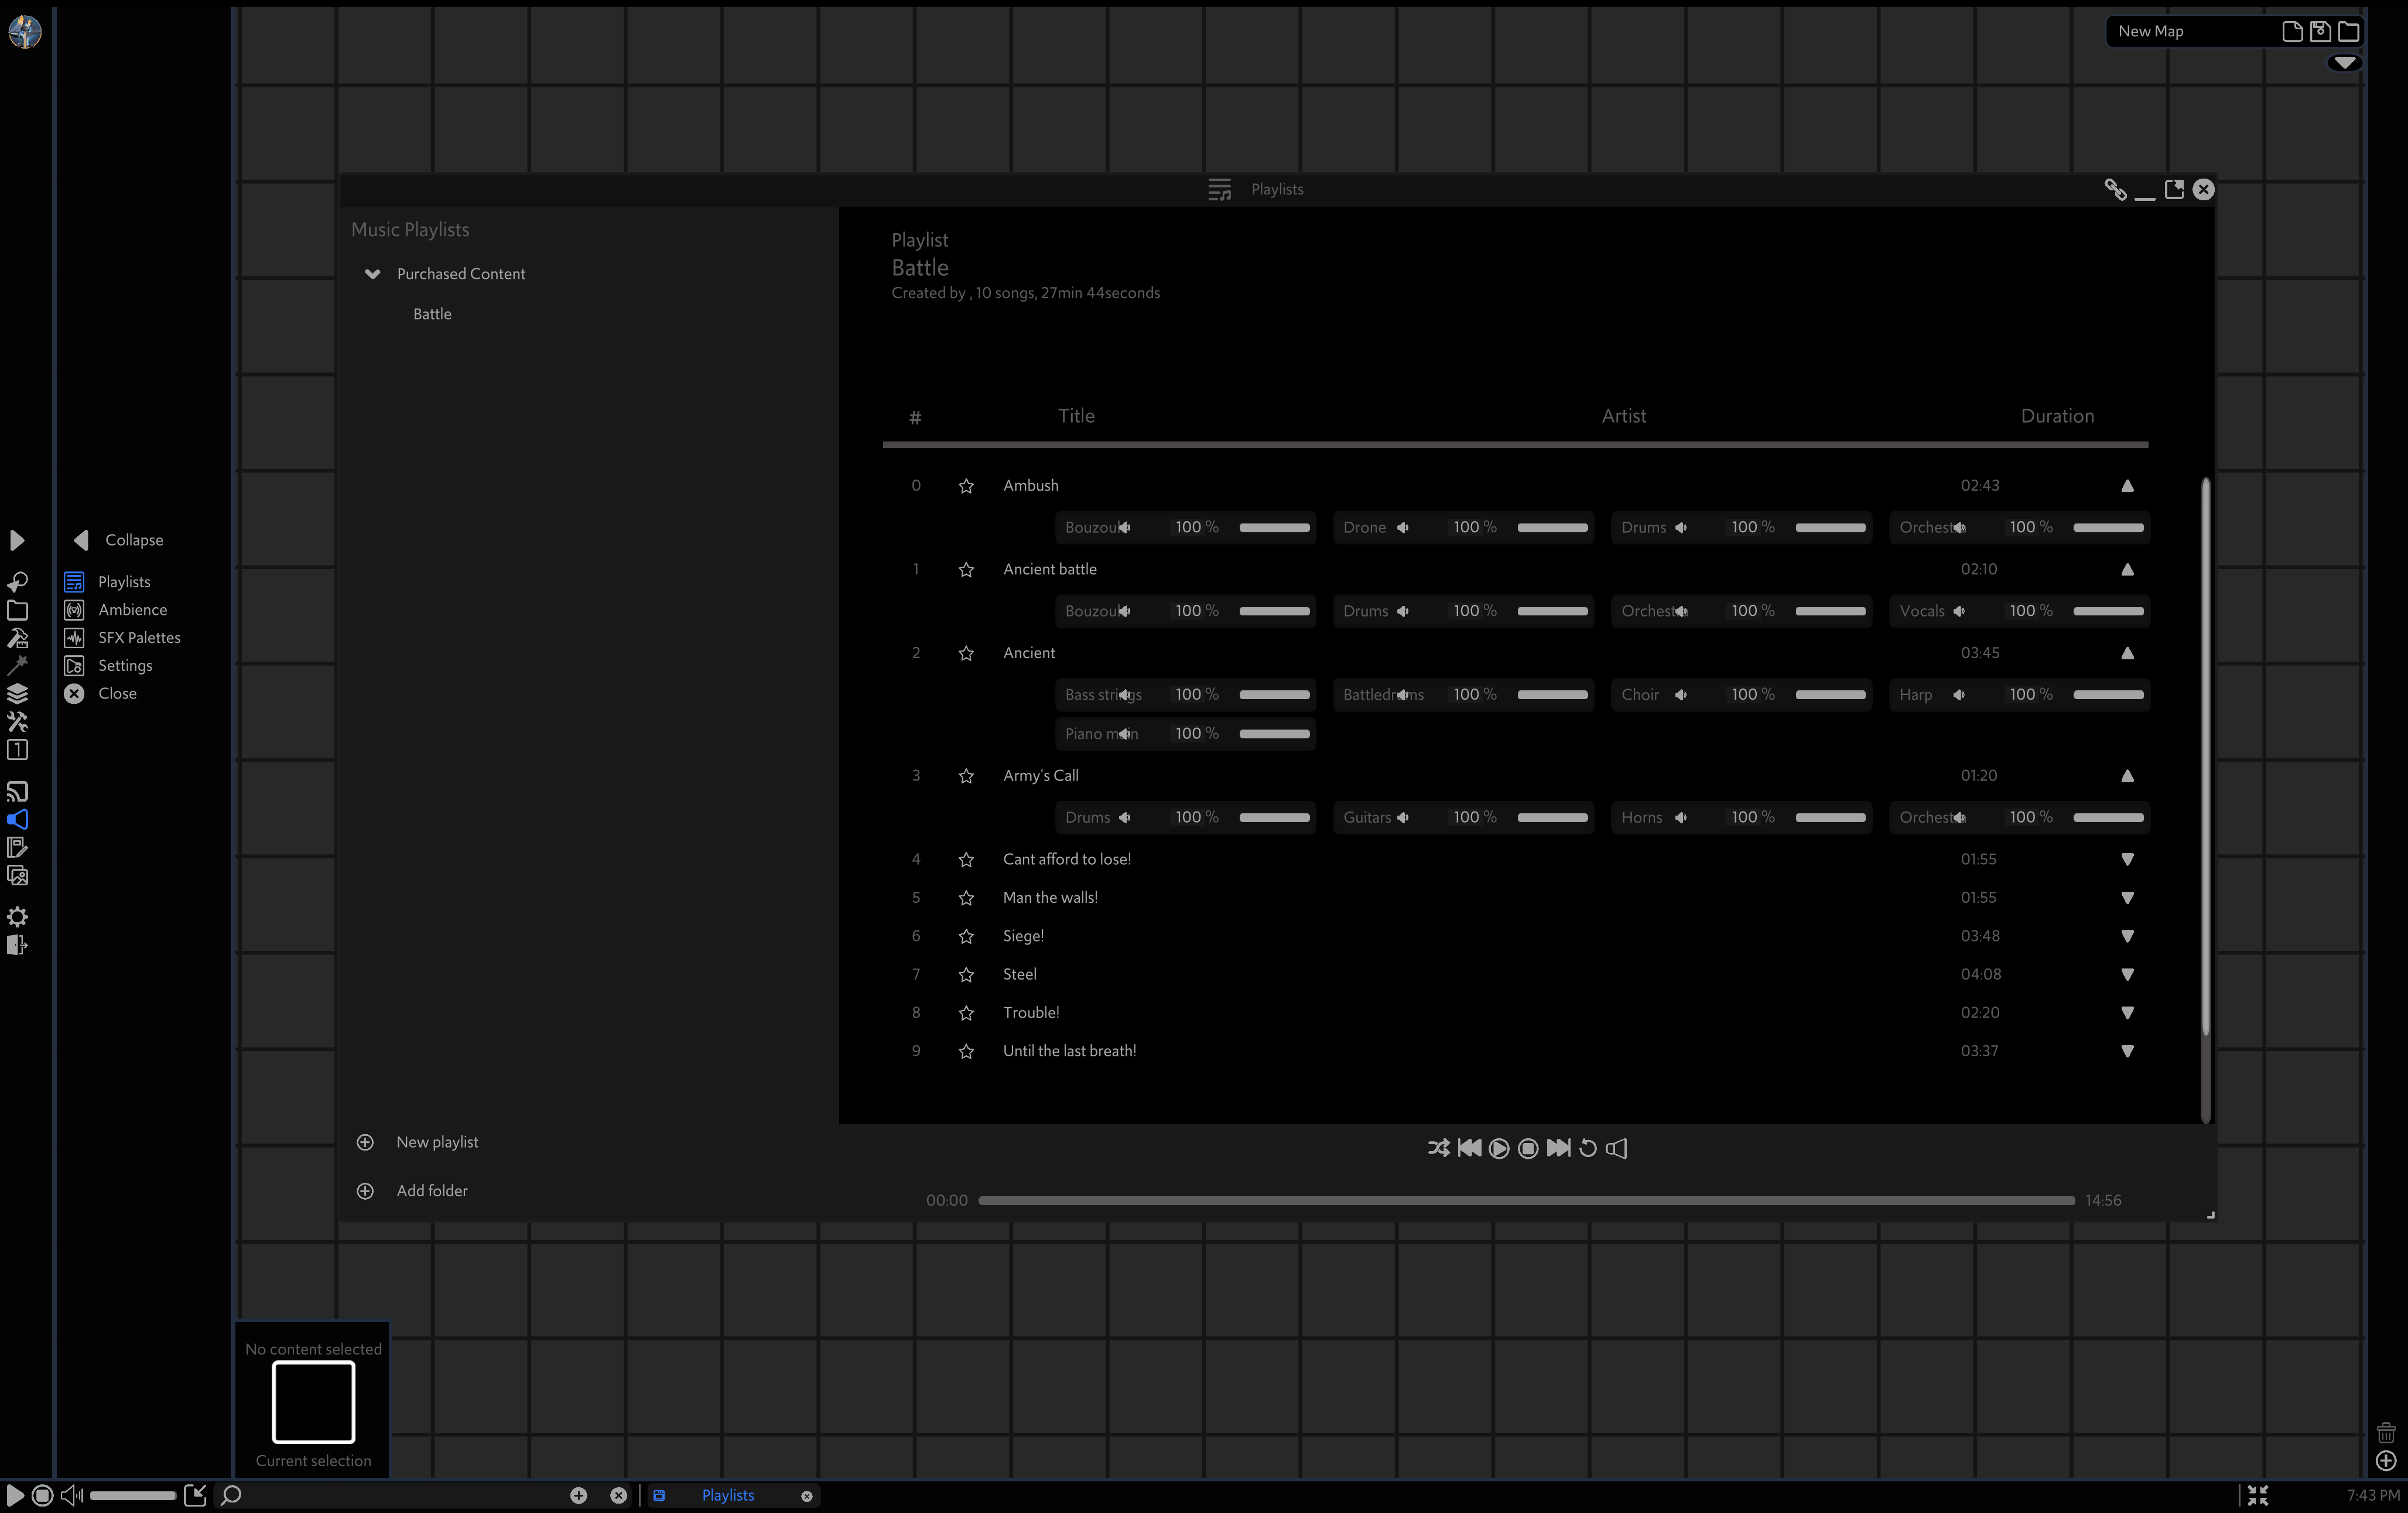Open SFX Palettes from sidebar

(139, 638)
